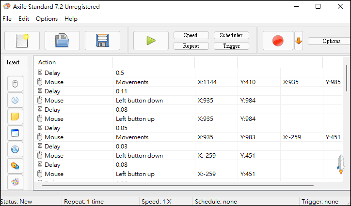Insert a delay using the clock icon
The image size is (351, 206).
tap(15, 100)
